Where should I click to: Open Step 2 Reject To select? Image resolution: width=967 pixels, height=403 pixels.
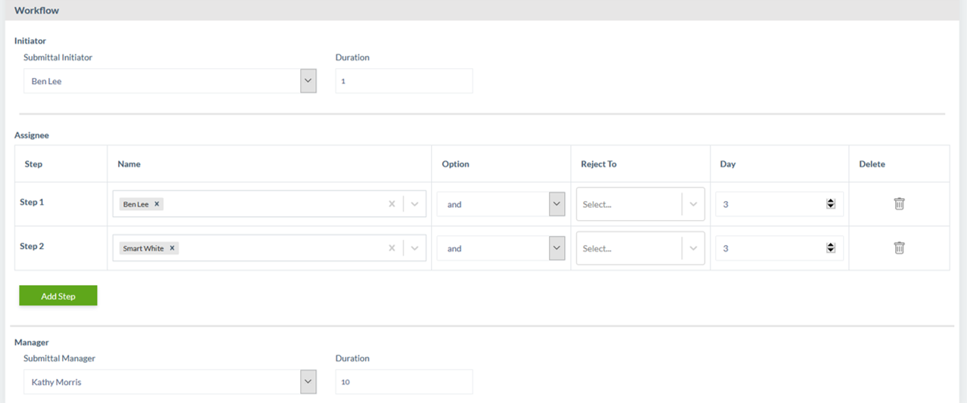coord(640,248)
